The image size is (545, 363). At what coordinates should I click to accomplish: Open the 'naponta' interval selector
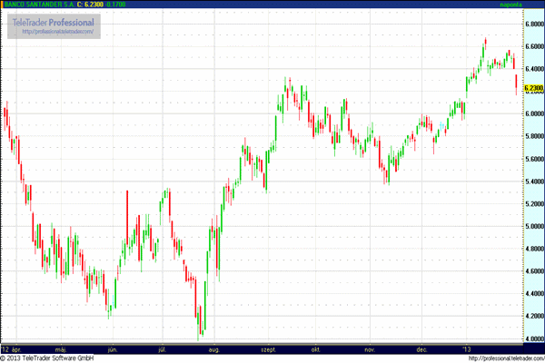pos(528,5)
